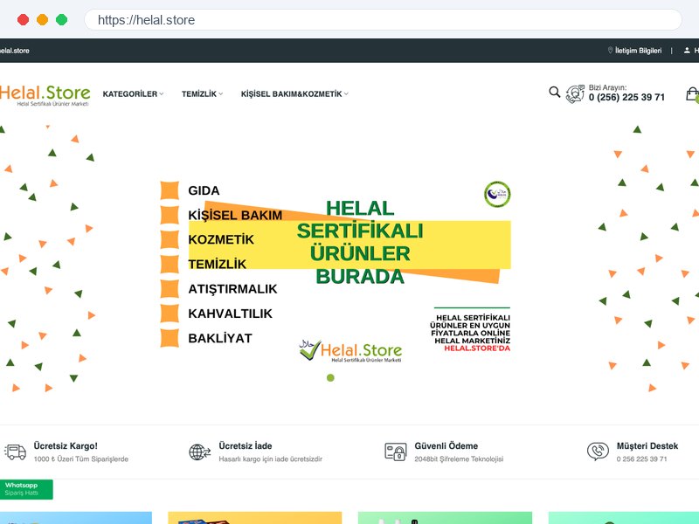The width and height of the screenshot is (699, 524).
Task: Select the green carousel slide indicator dot
Action: [x=330, y=378]
